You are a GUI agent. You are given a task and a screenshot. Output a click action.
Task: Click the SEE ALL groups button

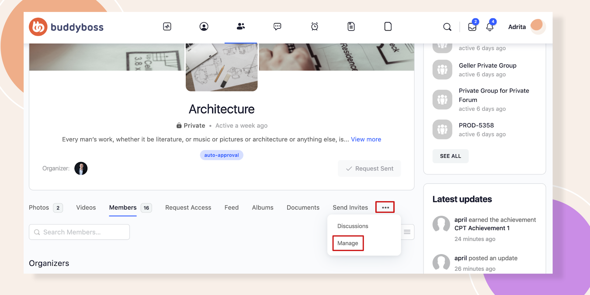click(451, 156)
